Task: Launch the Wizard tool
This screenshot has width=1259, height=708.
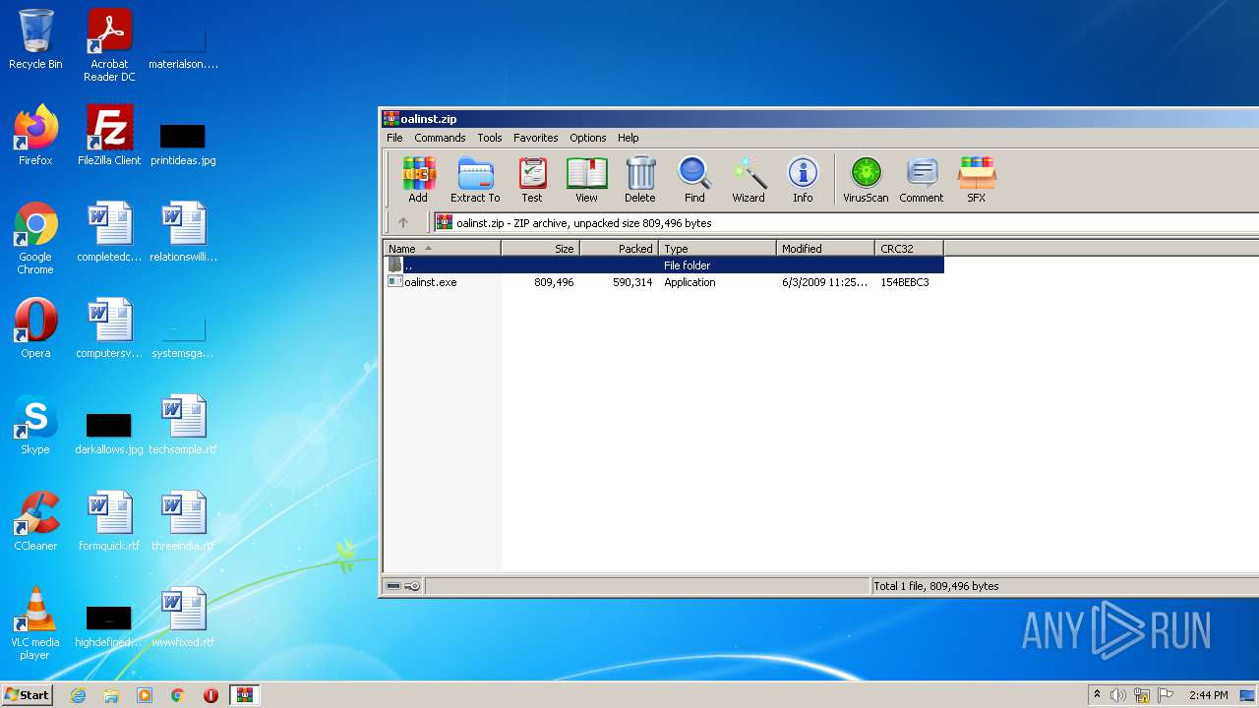Action: (x=749, y=180)
